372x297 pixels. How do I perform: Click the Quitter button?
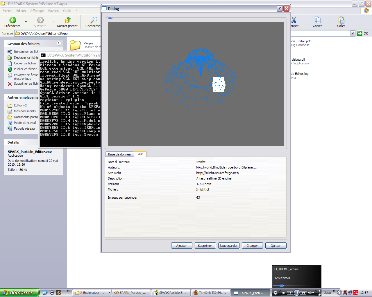[x=276, y=246]
